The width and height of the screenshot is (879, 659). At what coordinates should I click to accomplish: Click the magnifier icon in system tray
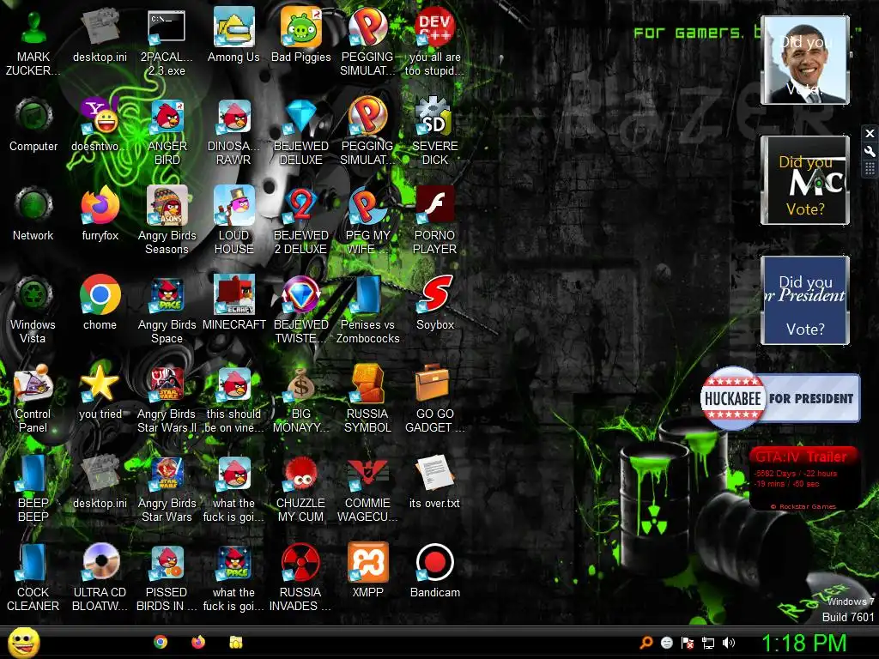click(x=646, y=643)
